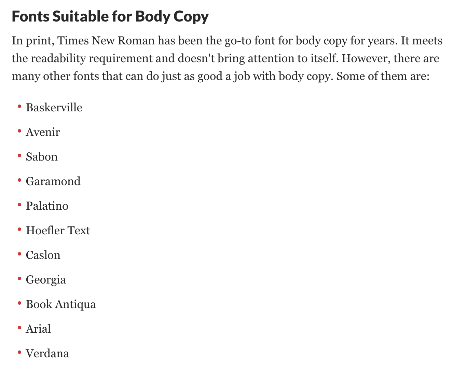Image resolution: width=453 pixels, height=373 pixels.
Task: Click the 'Fonts Suitable for Body Copy' heading
Action: coord(110,16)
